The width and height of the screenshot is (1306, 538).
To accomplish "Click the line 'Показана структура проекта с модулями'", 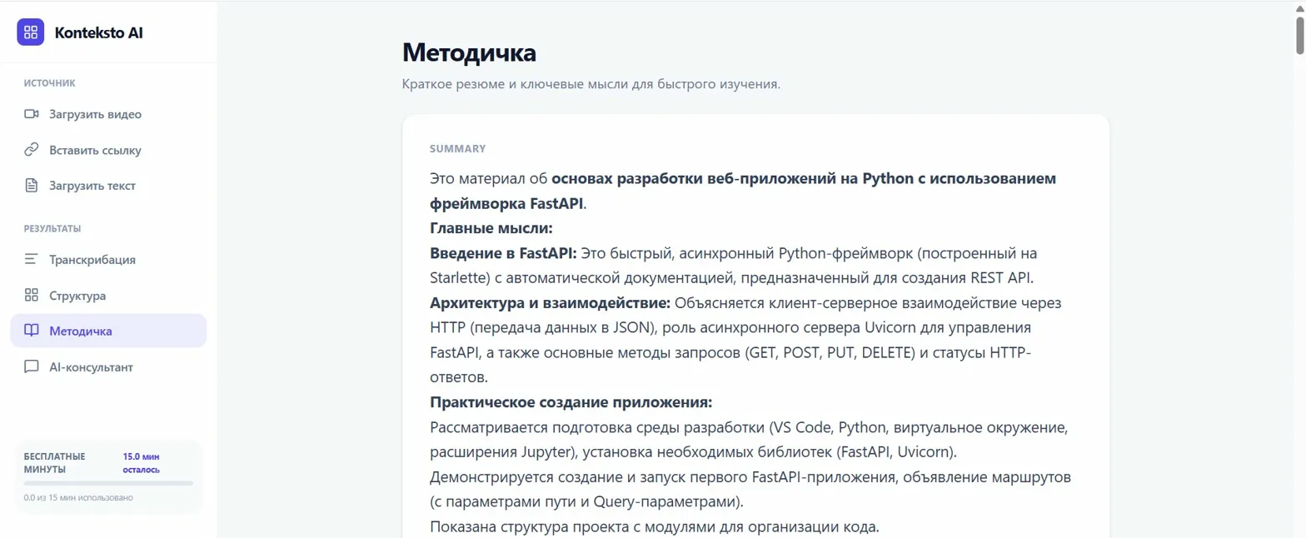I will click(x=654, y=527).
